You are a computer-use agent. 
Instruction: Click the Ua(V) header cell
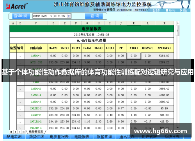point(53,48)
